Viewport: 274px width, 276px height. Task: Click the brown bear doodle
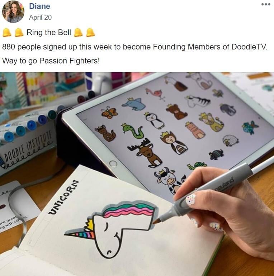coord(176,111)
